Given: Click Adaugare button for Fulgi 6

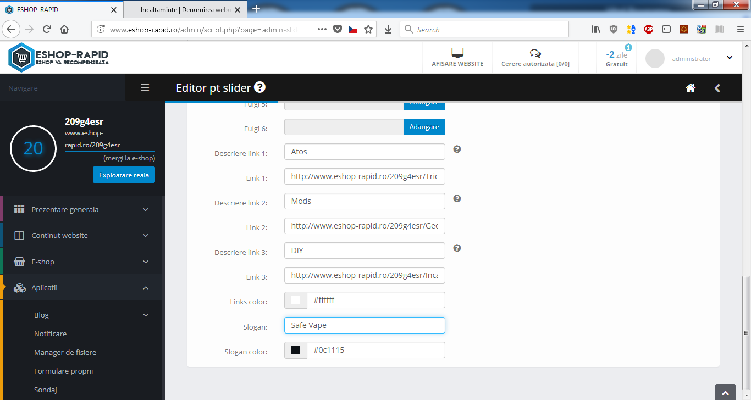Looking at the screenshot, I should point(424,127).
